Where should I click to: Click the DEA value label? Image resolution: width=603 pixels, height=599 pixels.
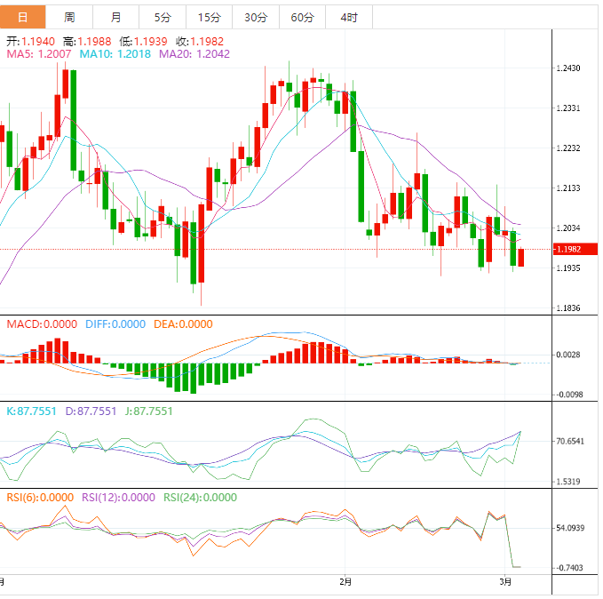[x=182, y=324]
